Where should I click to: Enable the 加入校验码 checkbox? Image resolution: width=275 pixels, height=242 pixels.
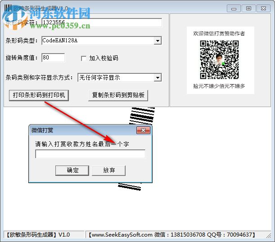(x=84, y=58)
